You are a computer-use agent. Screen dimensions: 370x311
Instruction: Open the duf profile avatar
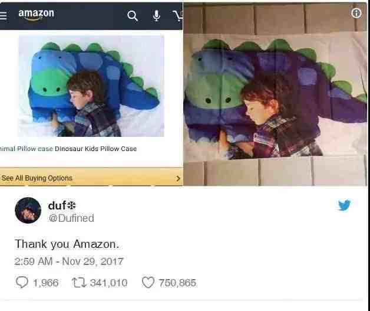tap(28, 210)
